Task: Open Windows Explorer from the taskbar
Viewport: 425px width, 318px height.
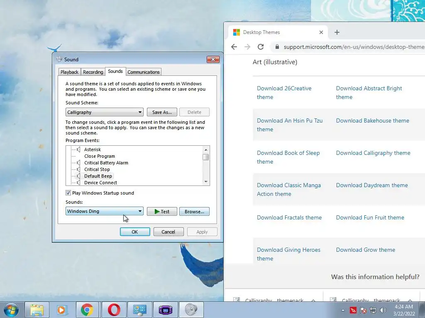Action: (x=37, y=310)
